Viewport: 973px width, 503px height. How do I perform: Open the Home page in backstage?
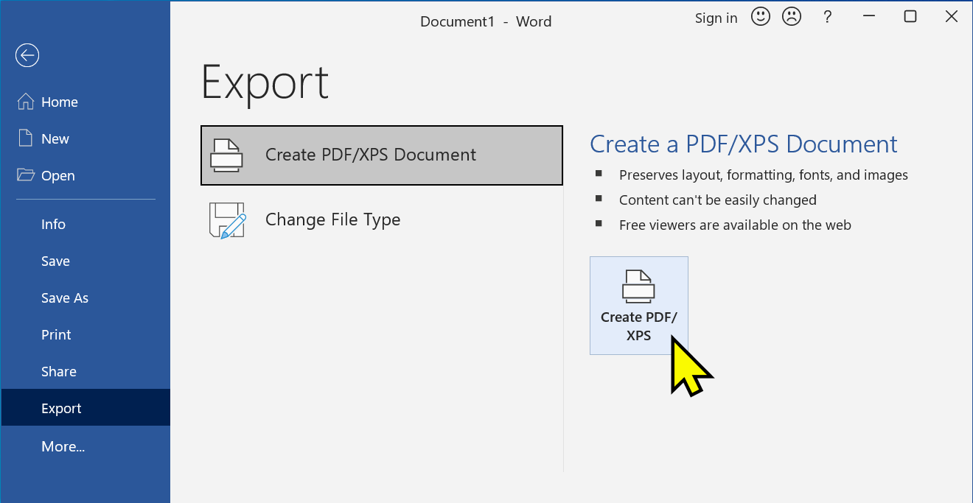tap(86, 102)
